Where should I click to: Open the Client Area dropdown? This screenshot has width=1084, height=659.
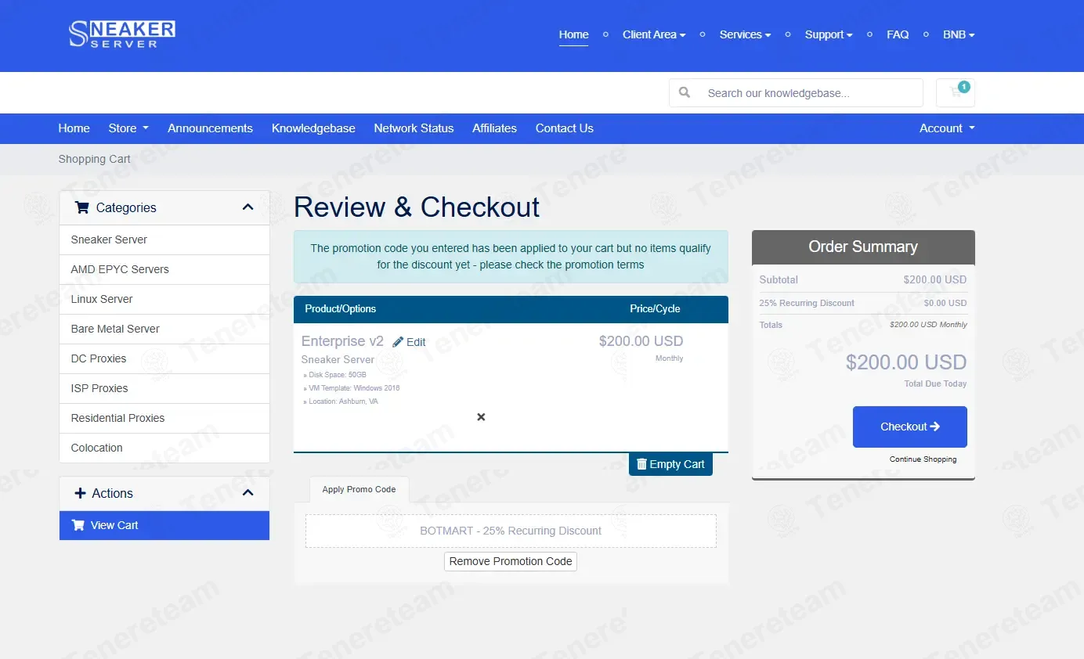point(654,34)
